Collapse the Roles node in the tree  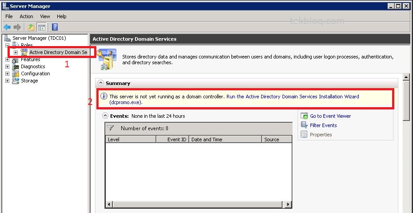click(x=8, y=46)
